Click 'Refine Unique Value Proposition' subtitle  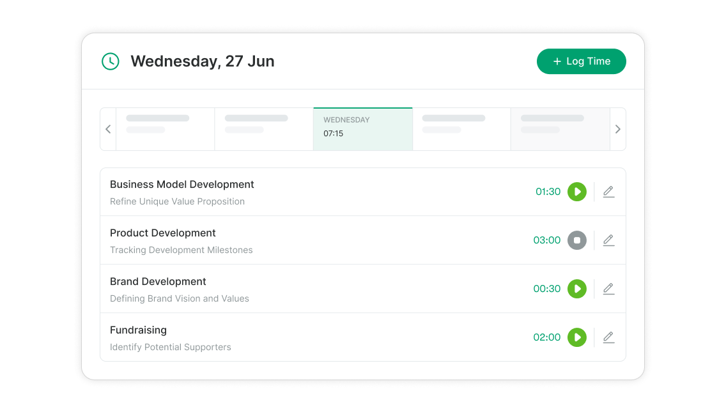[x=177, y=201]
